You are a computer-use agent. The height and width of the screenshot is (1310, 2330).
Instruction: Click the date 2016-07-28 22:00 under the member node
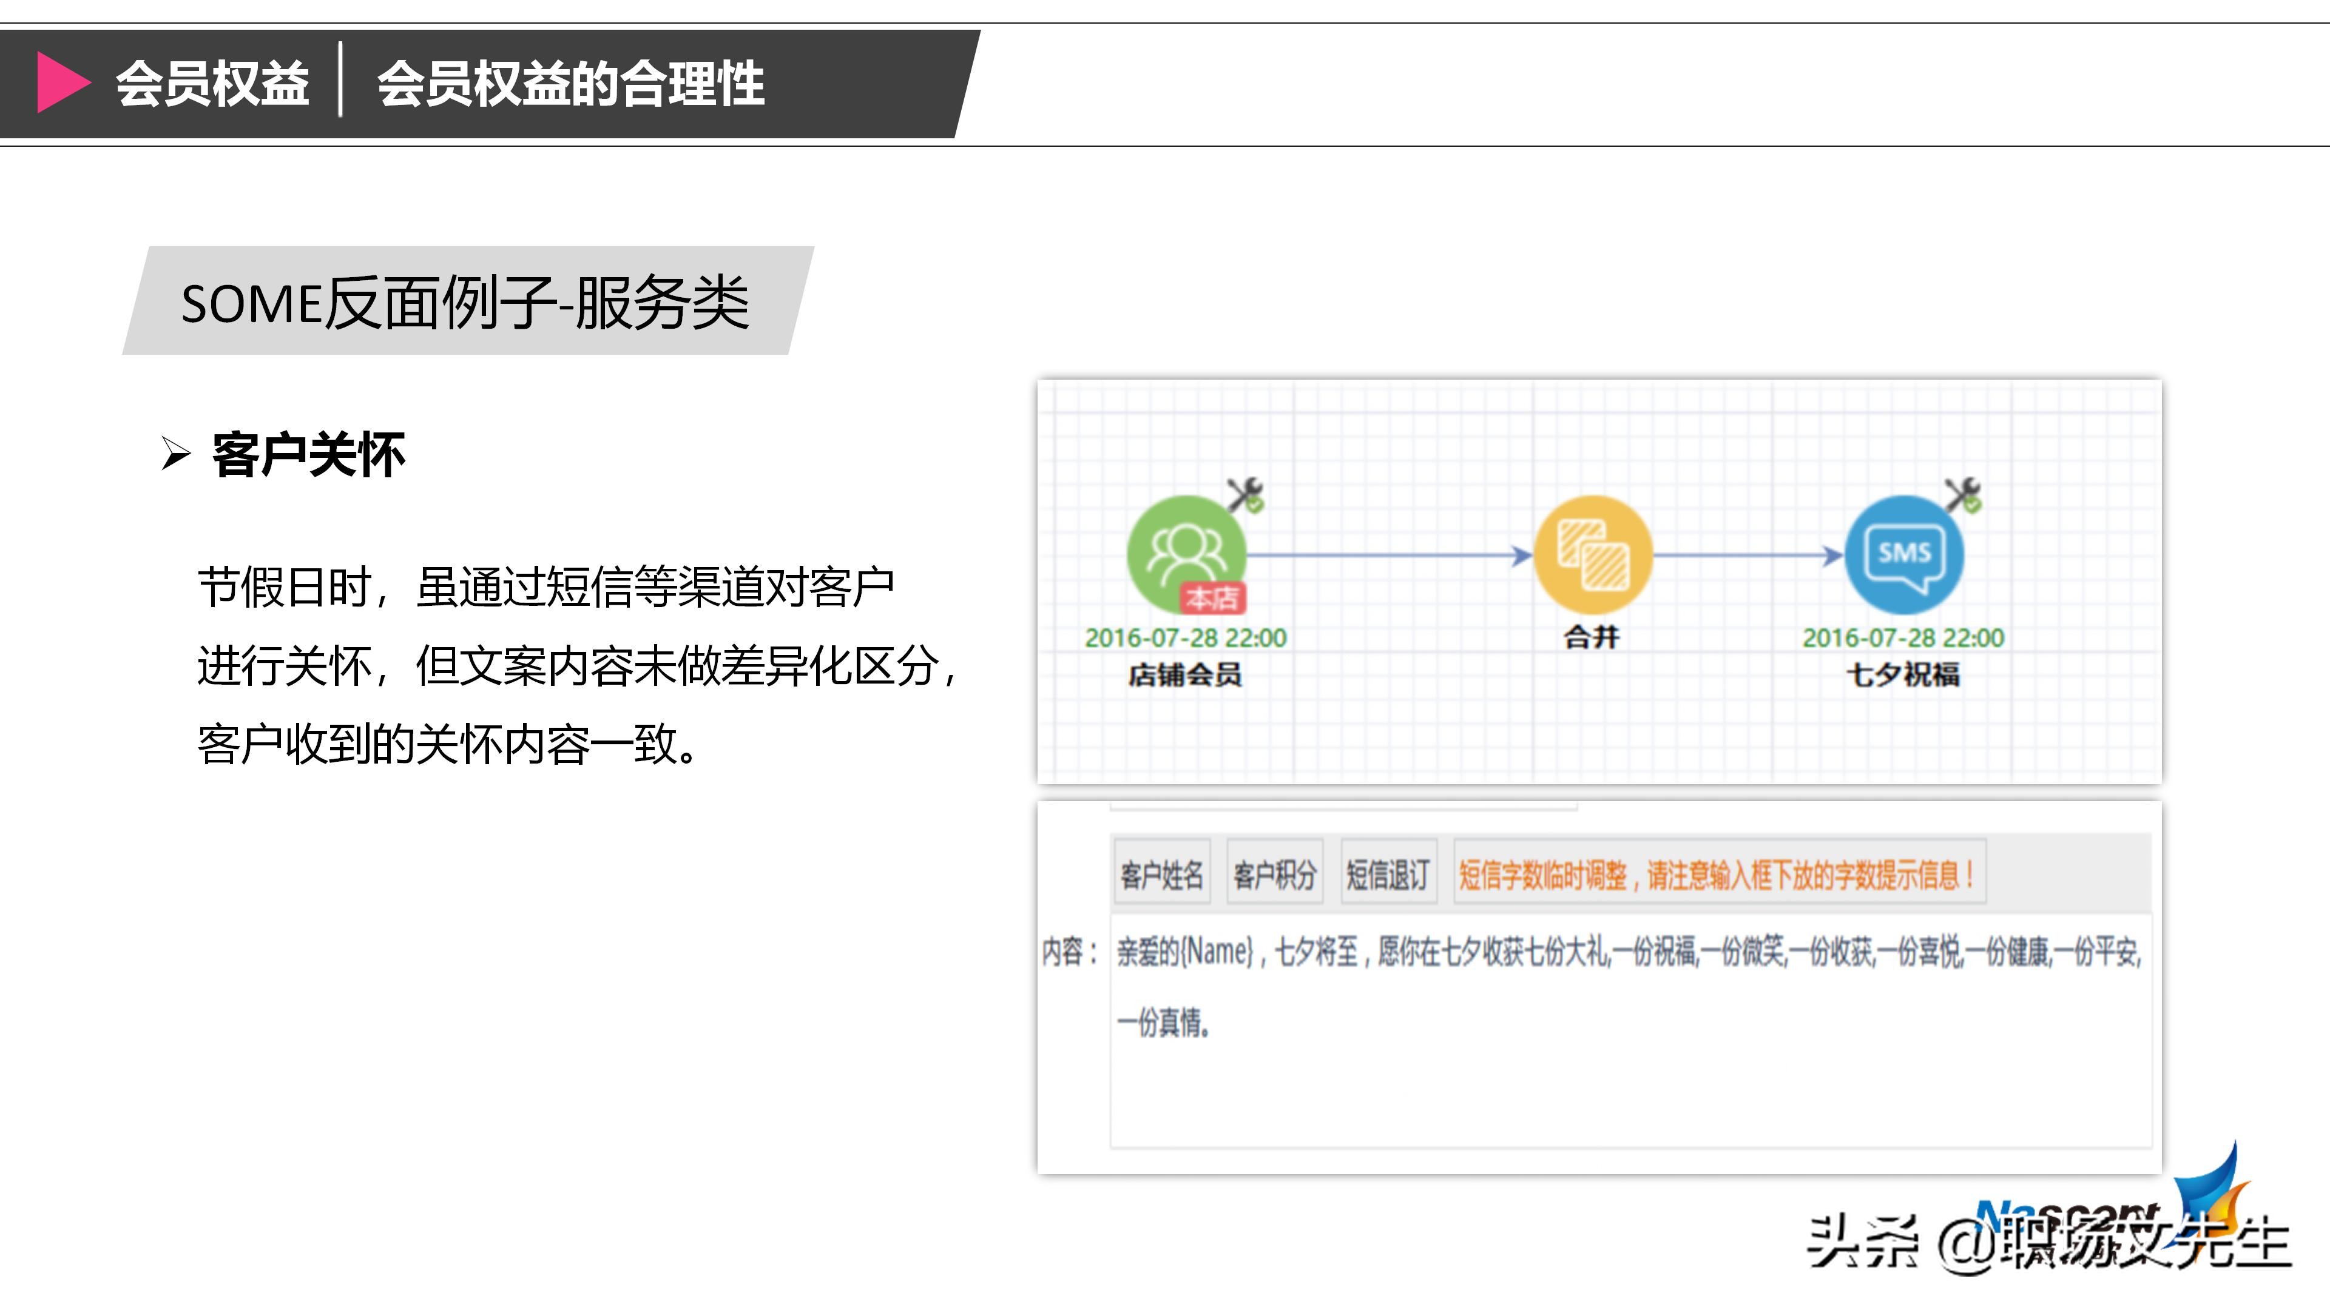pos(1186,637)
